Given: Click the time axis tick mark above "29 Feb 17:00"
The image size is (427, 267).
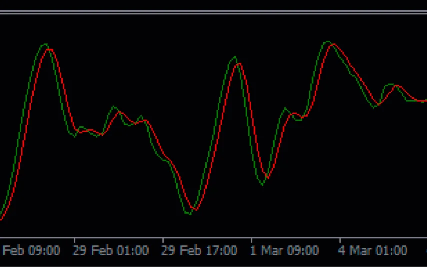Looking at the screenshot, I should (x=163, y=240).
